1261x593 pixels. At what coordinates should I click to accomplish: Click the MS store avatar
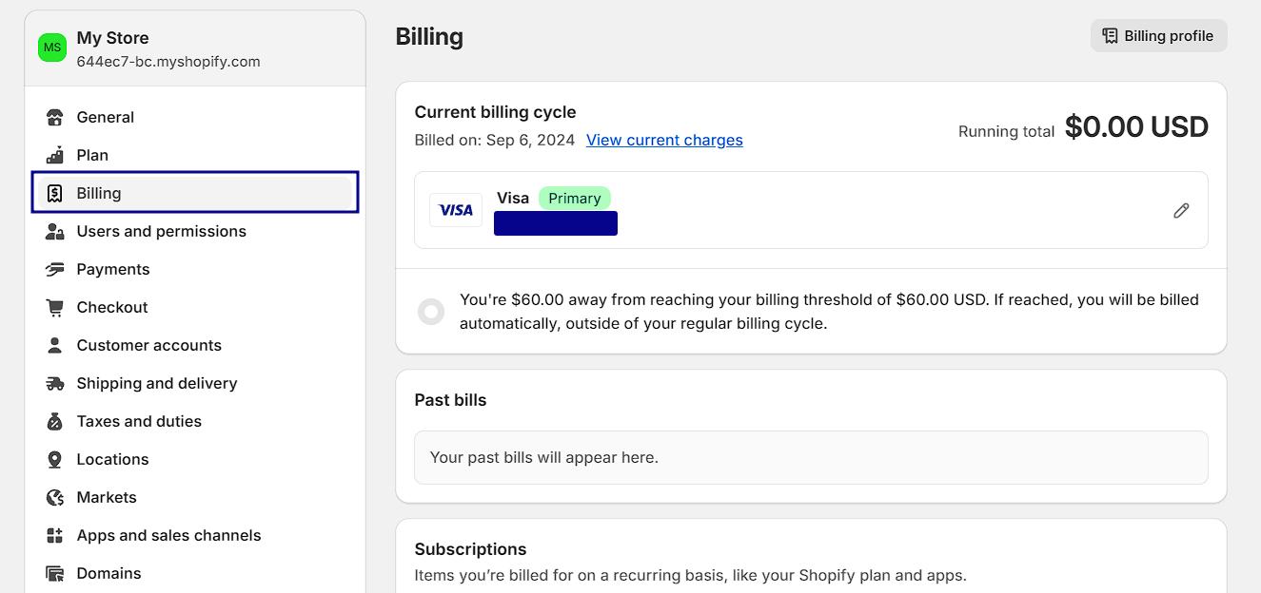coord(52,48)
